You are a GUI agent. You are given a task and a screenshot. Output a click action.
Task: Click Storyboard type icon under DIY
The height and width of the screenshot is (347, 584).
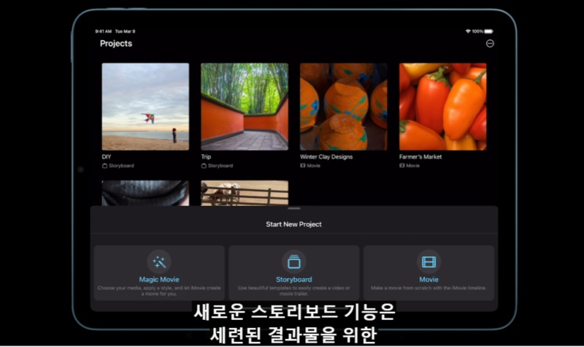(x=104, y=166)
